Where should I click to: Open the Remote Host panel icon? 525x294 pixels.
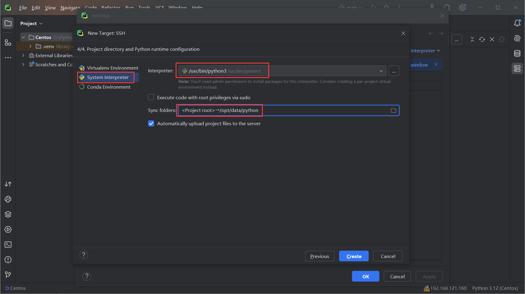(517, 68)
